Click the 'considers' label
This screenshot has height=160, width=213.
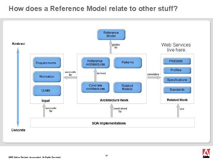[153, 74]
